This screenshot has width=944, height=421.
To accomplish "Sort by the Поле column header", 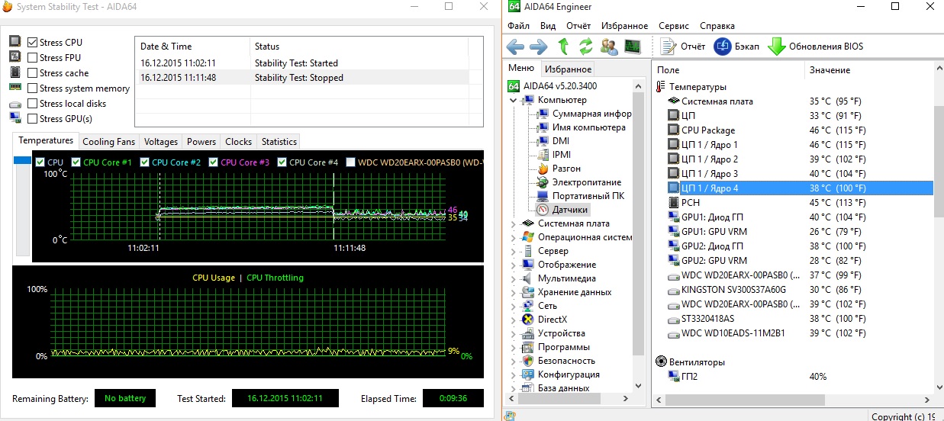I will pyautogui.click(x=729, y=70).
